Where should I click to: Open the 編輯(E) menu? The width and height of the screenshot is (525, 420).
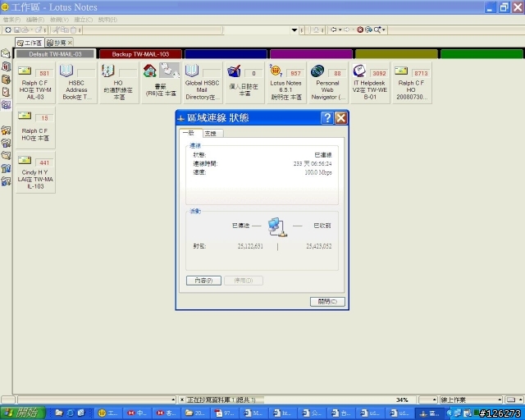[x=35, y=20]
